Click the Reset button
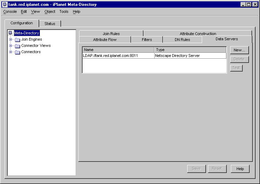This screenshot has width=260, height=184. point(217,169)
